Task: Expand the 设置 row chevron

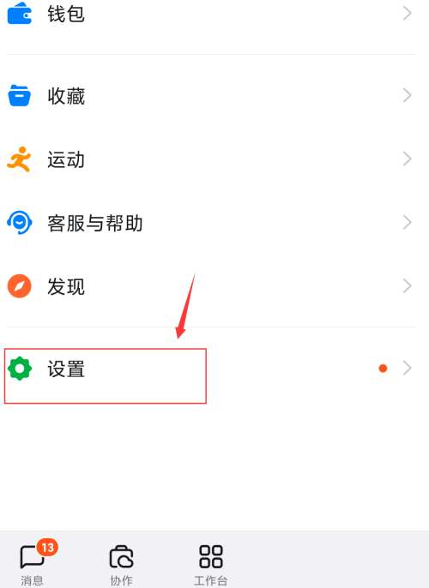Action: (408, 368)
